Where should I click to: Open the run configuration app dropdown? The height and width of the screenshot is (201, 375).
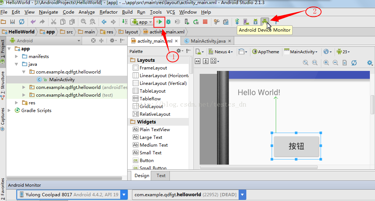click(x=142, y=22)
